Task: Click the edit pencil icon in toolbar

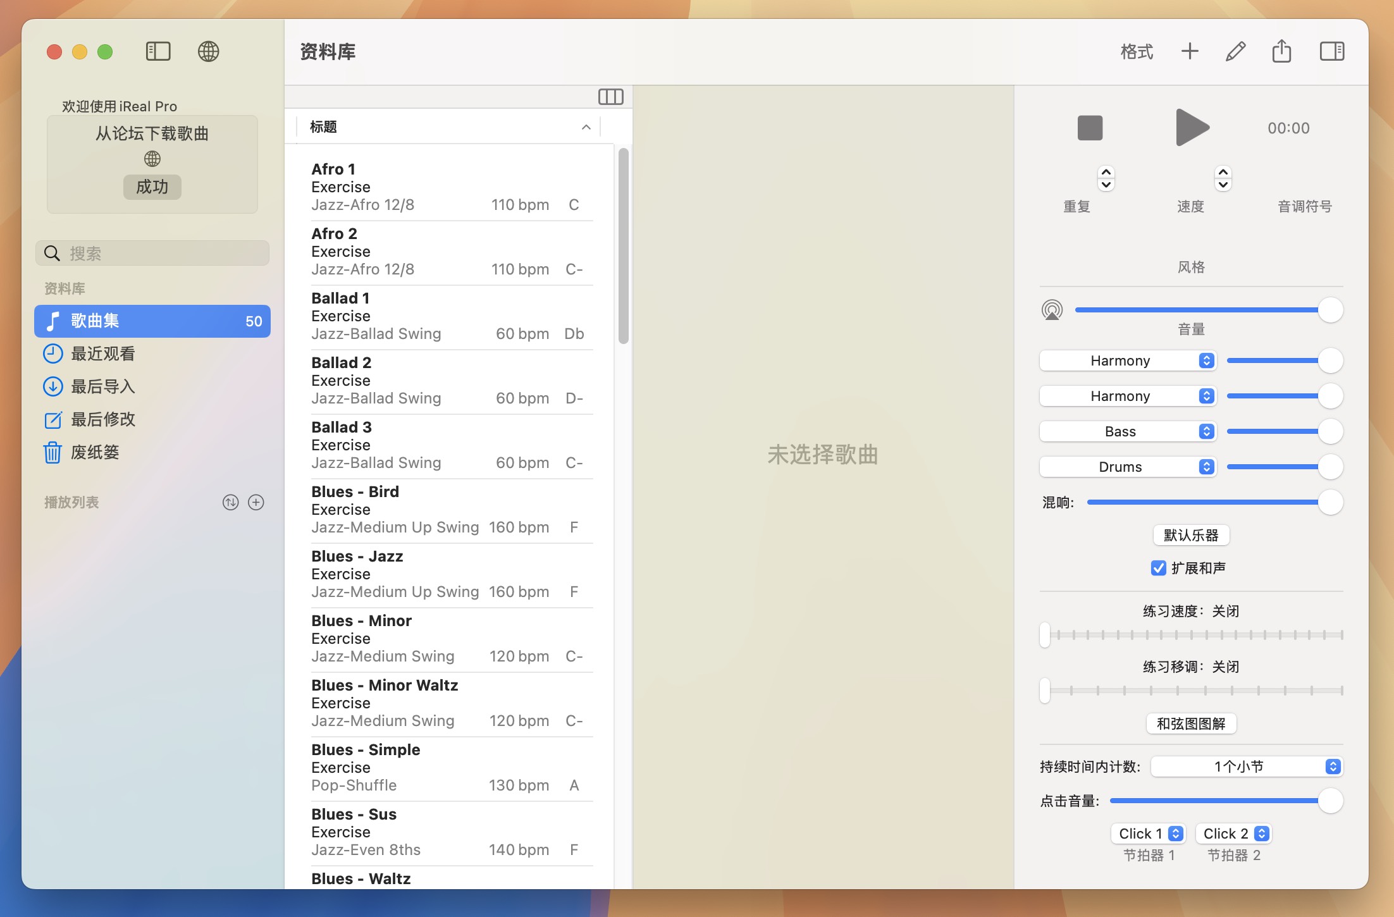Action: (1237, 51)
